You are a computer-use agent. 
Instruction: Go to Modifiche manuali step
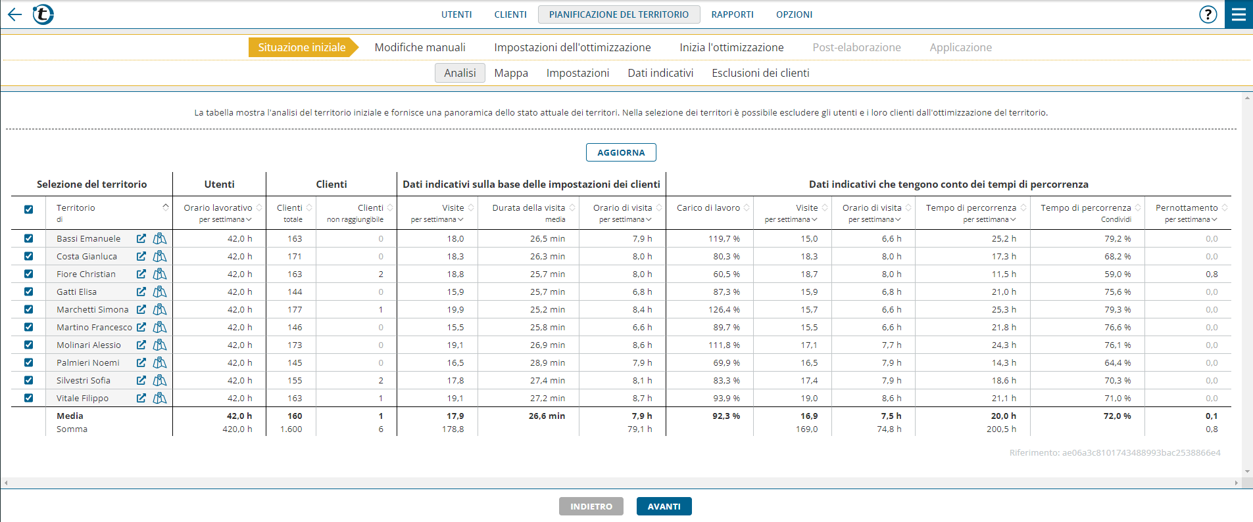click(x=420, y=47)
